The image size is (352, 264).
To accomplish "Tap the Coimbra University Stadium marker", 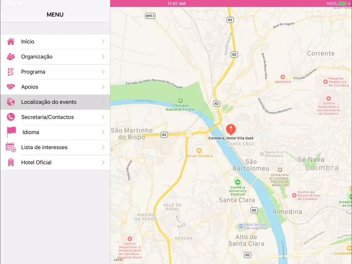I will [x=238, y=182].
